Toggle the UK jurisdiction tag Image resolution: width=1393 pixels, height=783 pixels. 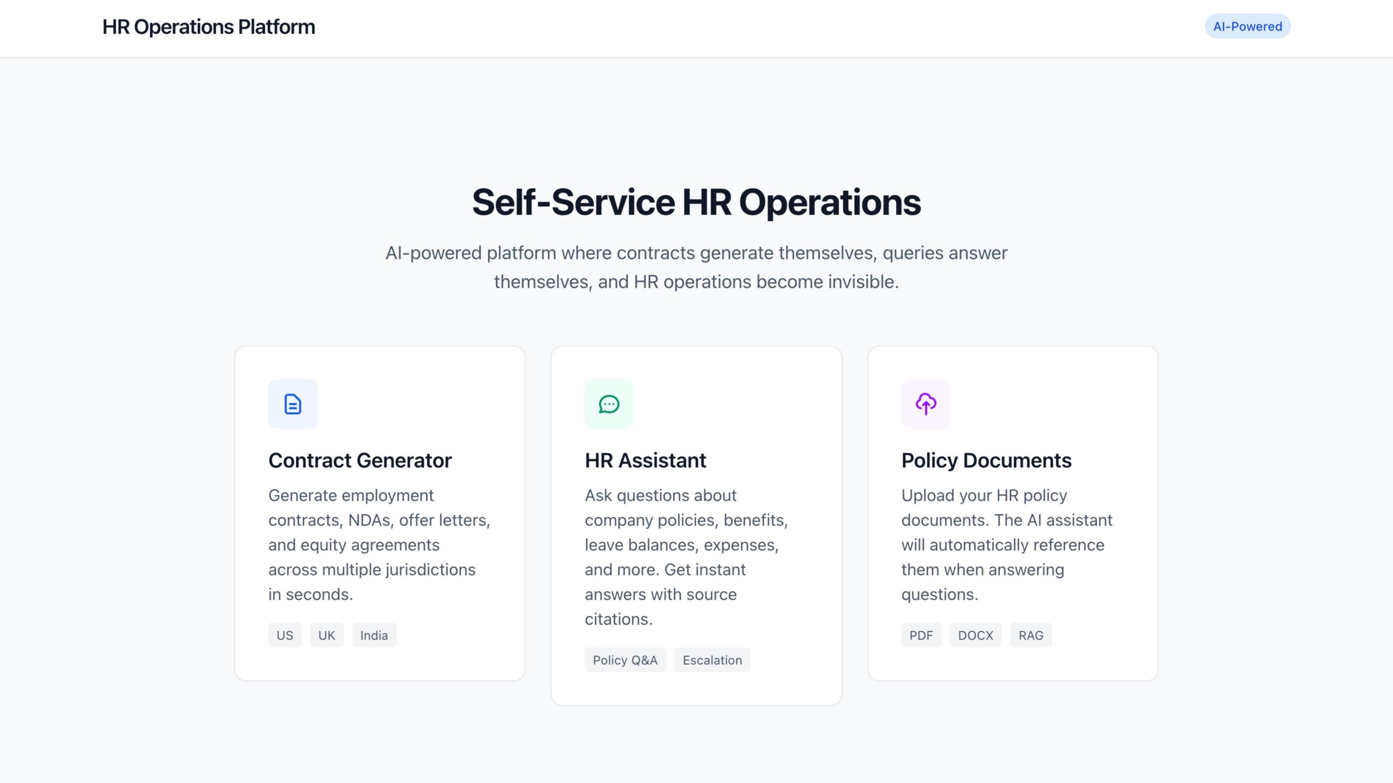327,635
